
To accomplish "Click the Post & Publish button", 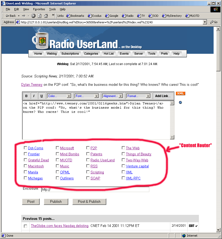I will pos(89,201).
